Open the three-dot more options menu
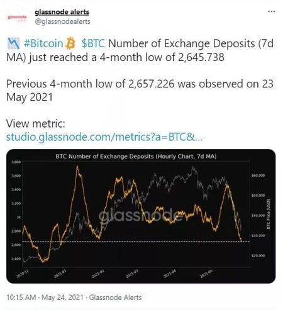Image resolution: width=283 pixels, height=310 pixels. (272, 11)
